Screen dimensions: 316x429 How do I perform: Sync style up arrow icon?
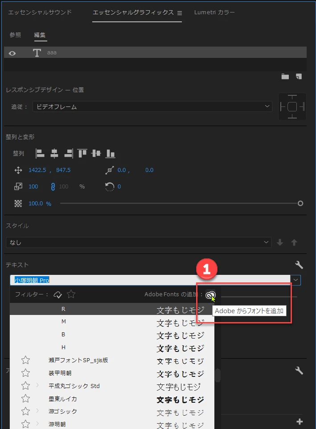coord(294,242)
